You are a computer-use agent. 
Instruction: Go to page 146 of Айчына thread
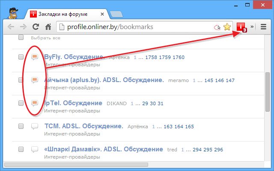pyautogui.click(x=220, y=80)
